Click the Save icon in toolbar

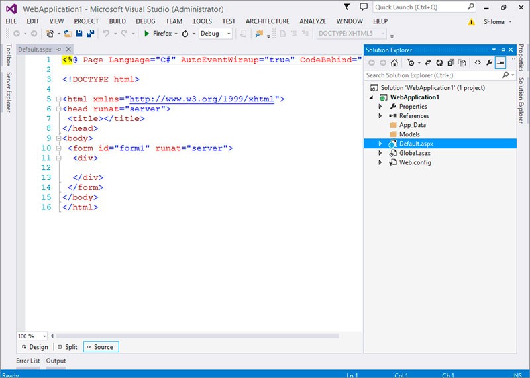point(79,34)
